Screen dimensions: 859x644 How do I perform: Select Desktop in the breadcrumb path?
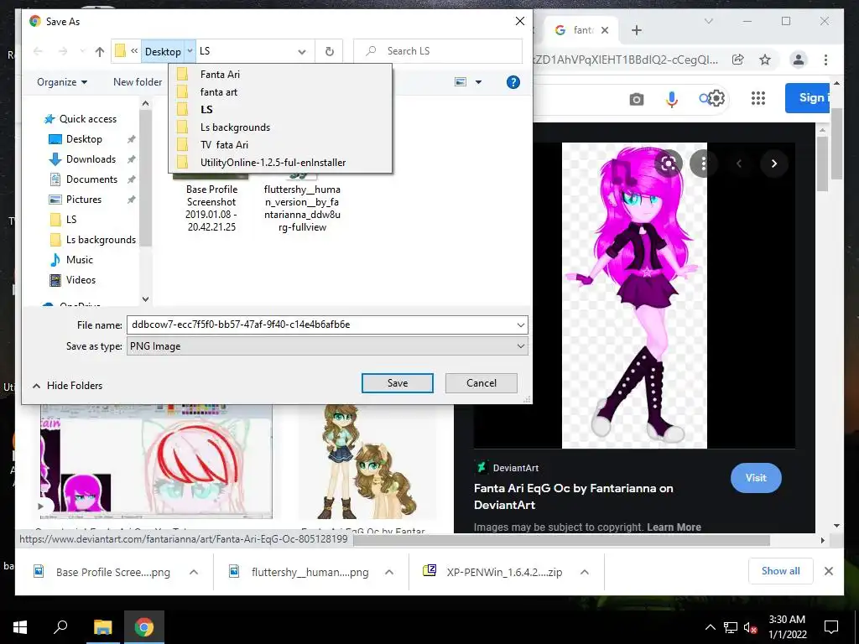[163, 51]
